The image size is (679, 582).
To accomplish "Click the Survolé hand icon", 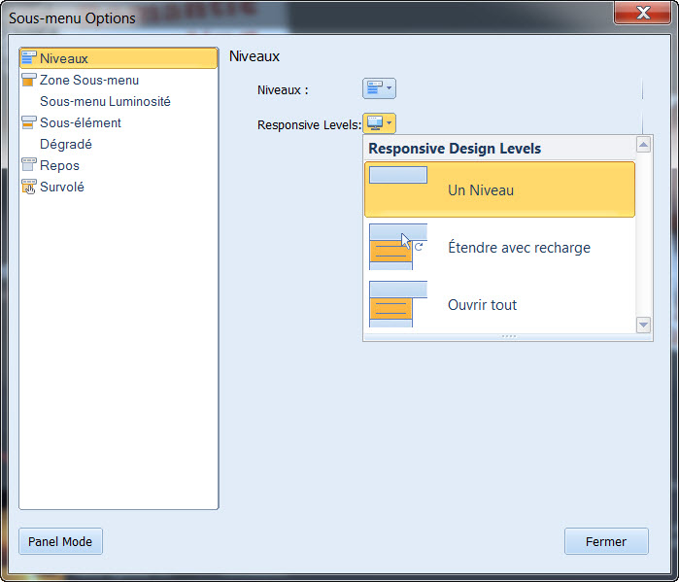I will pos(29,187).
